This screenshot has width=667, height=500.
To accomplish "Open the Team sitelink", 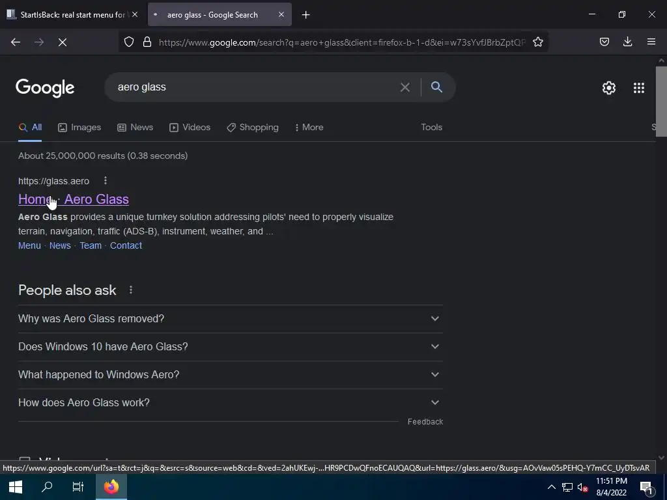I will (91, 245).
